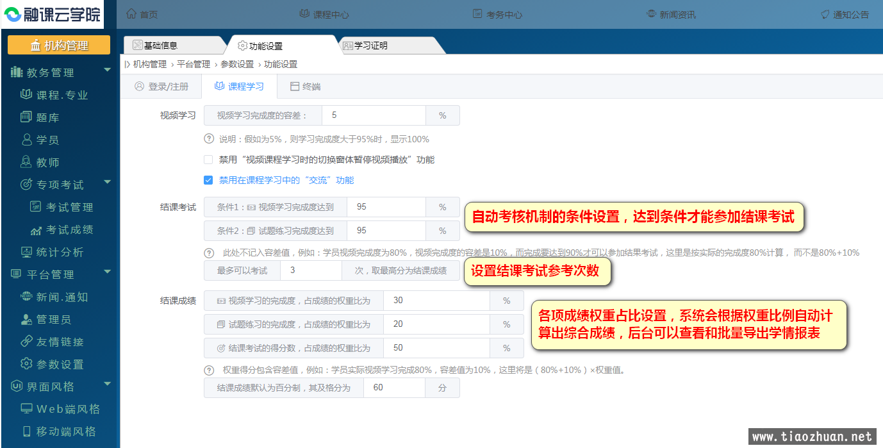The height and width of the screenshot is (448, 883).
Task: Click 条件1 视频学习完成度达到 input field
Action: coord(386,207)
